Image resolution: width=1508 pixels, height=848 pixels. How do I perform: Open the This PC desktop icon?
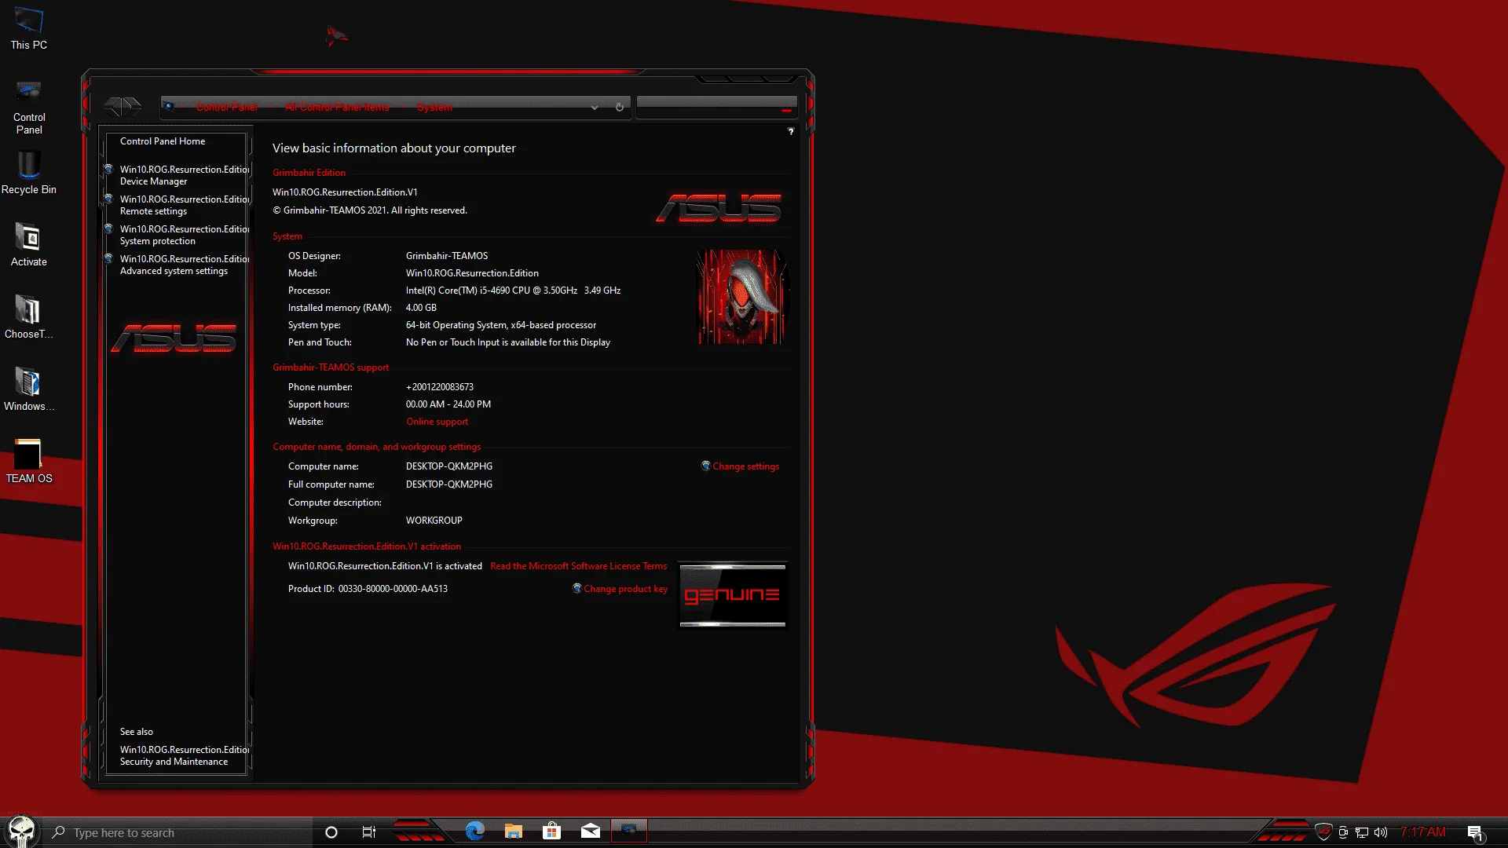[x=29, y=29]
